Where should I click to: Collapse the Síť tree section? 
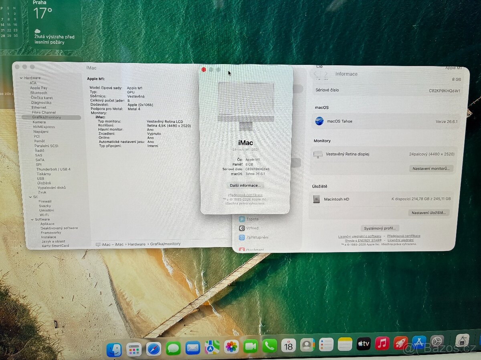click(x=30, y=197)
